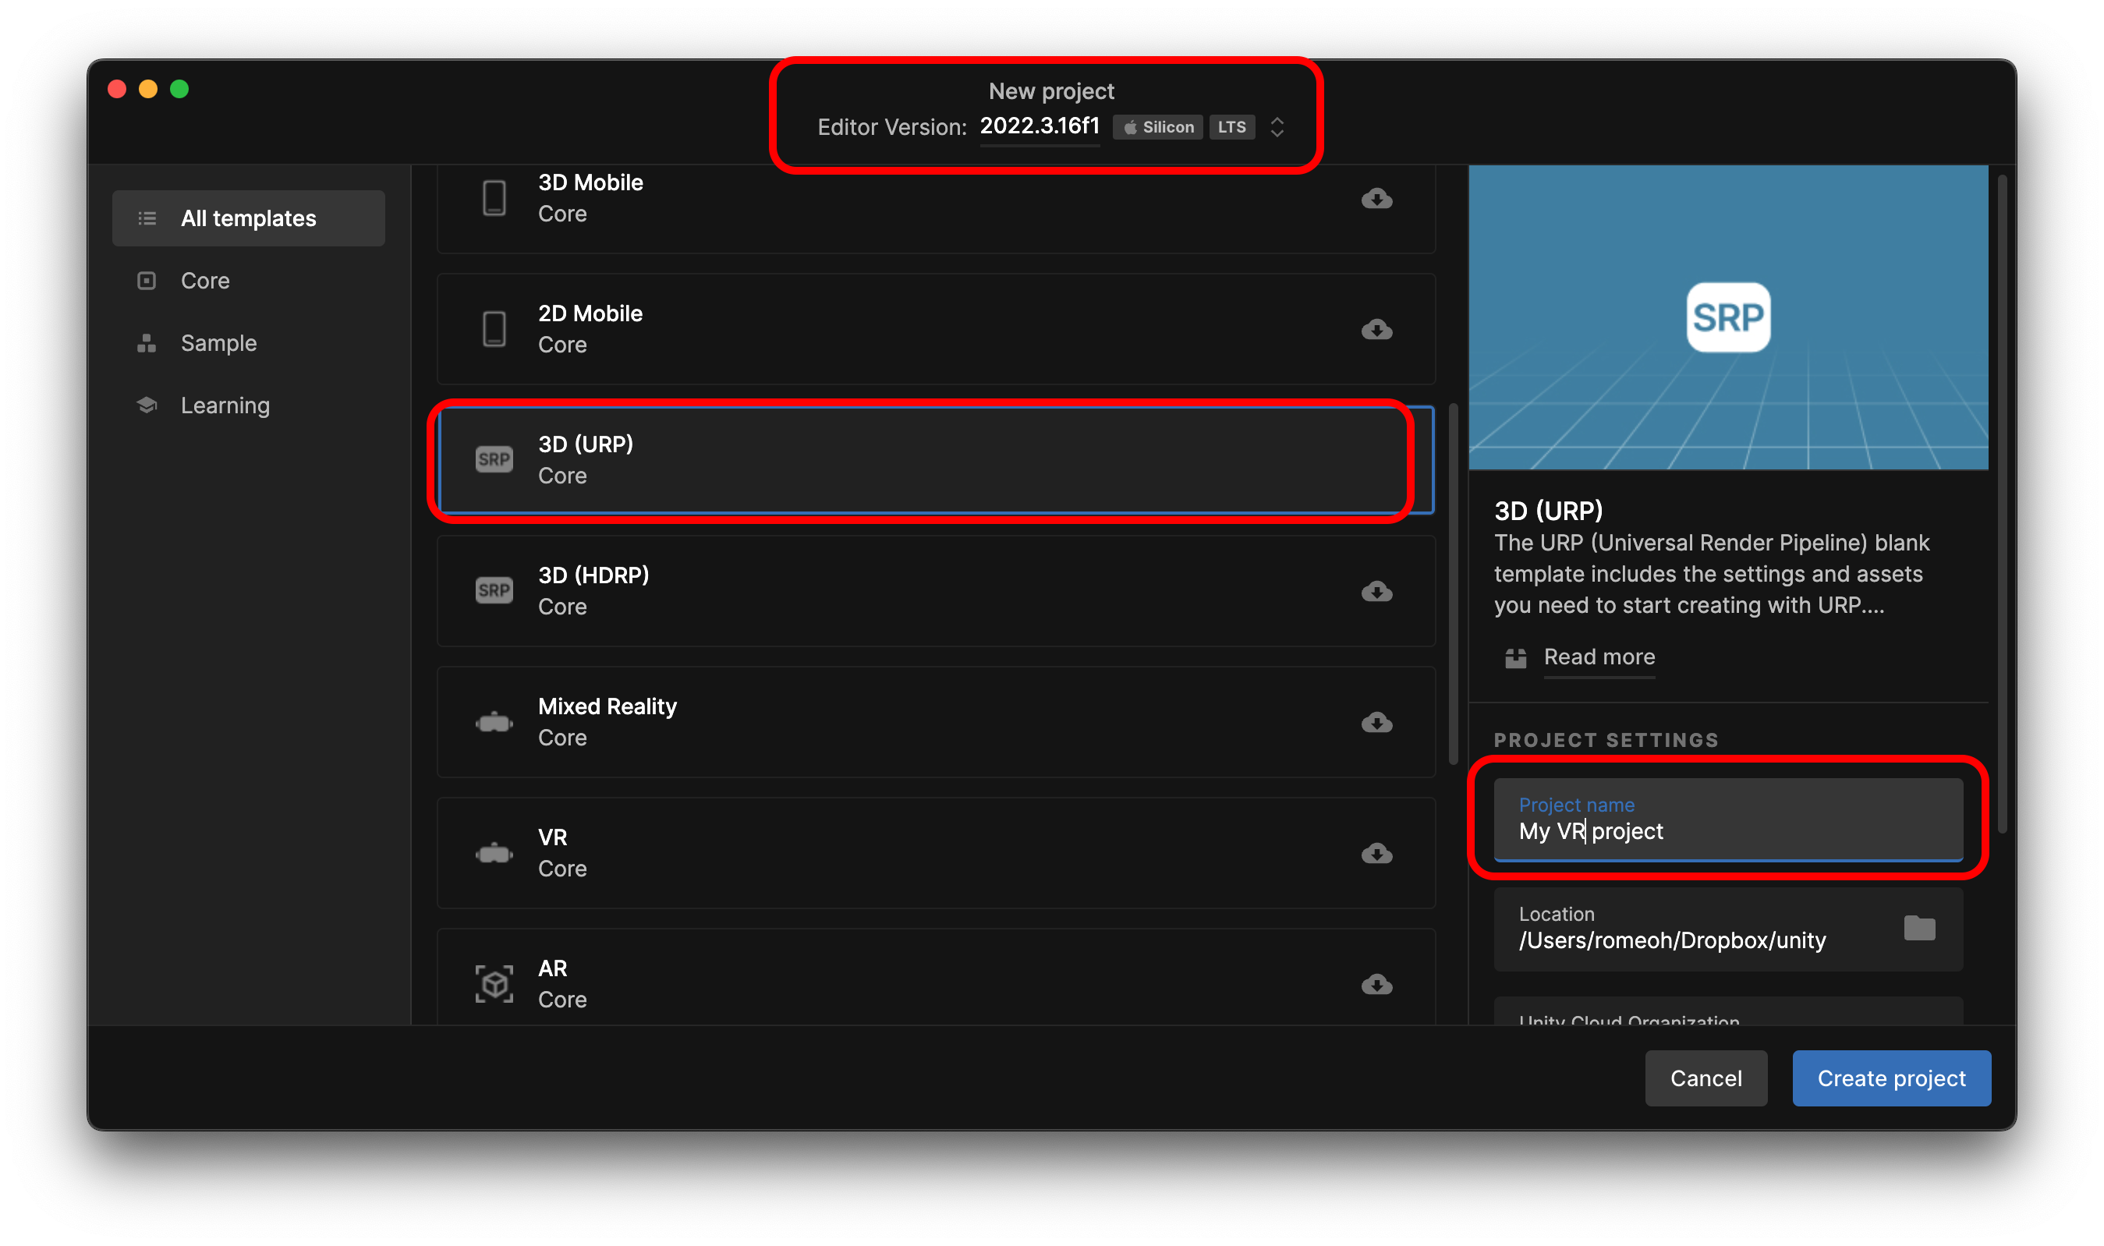Click the folder icon to browse location
The image size is (2104, 1246).
pos(1918,928)
